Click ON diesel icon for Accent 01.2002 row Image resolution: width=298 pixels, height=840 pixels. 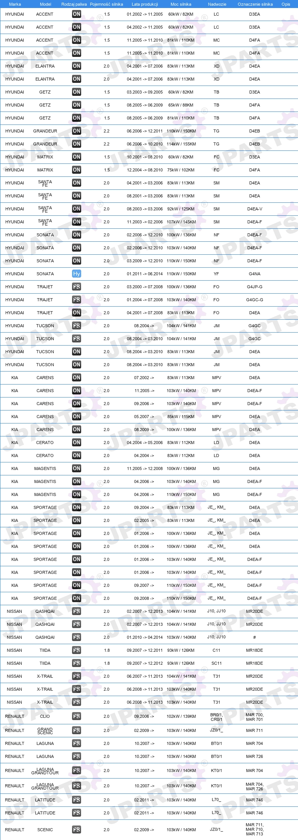[x=77, y=14]
